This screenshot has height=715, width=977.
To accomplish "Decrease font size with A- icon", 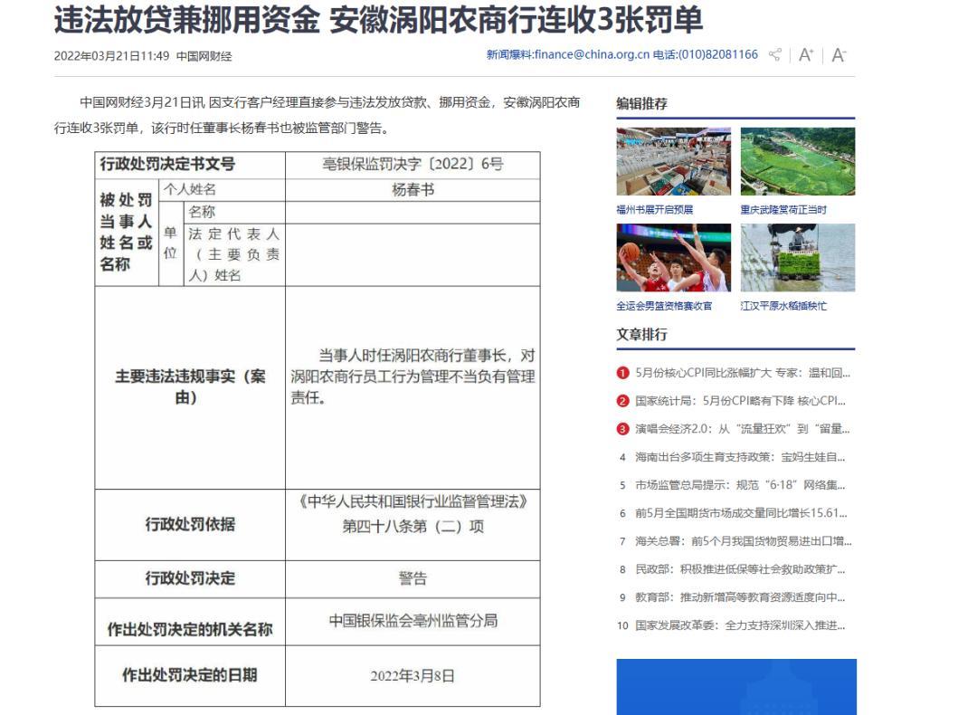I will (839, 55).
